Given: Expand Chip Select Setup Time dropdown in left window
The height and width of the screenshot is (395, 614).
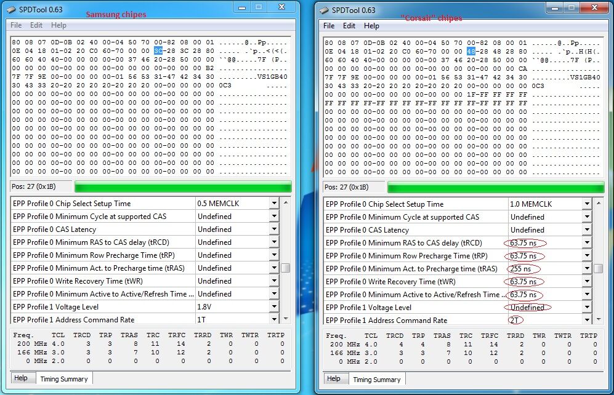Looking at the screenshot, I should click(x=274, y=204).
